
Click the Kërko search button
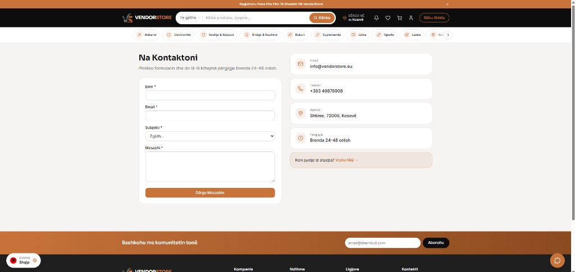pyautogui.click(x=322, y=17)
